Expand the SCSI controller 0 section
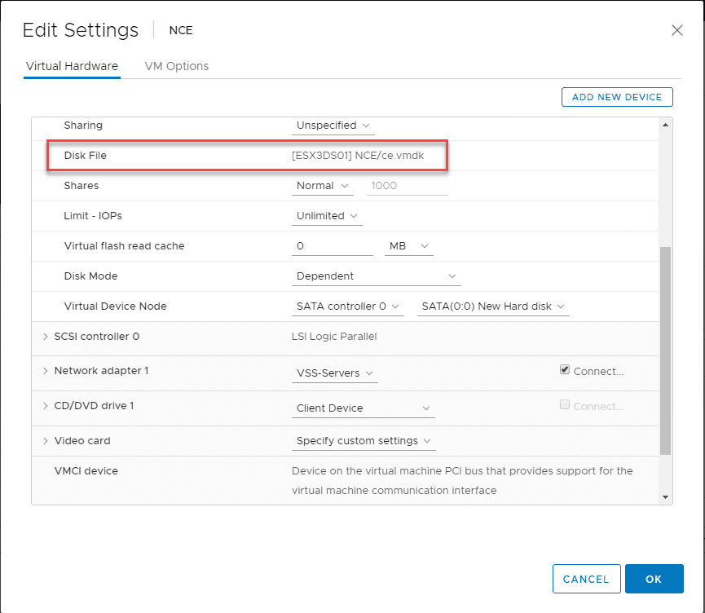This screenshot has height=613, width=705. click(x=45, y=337)
